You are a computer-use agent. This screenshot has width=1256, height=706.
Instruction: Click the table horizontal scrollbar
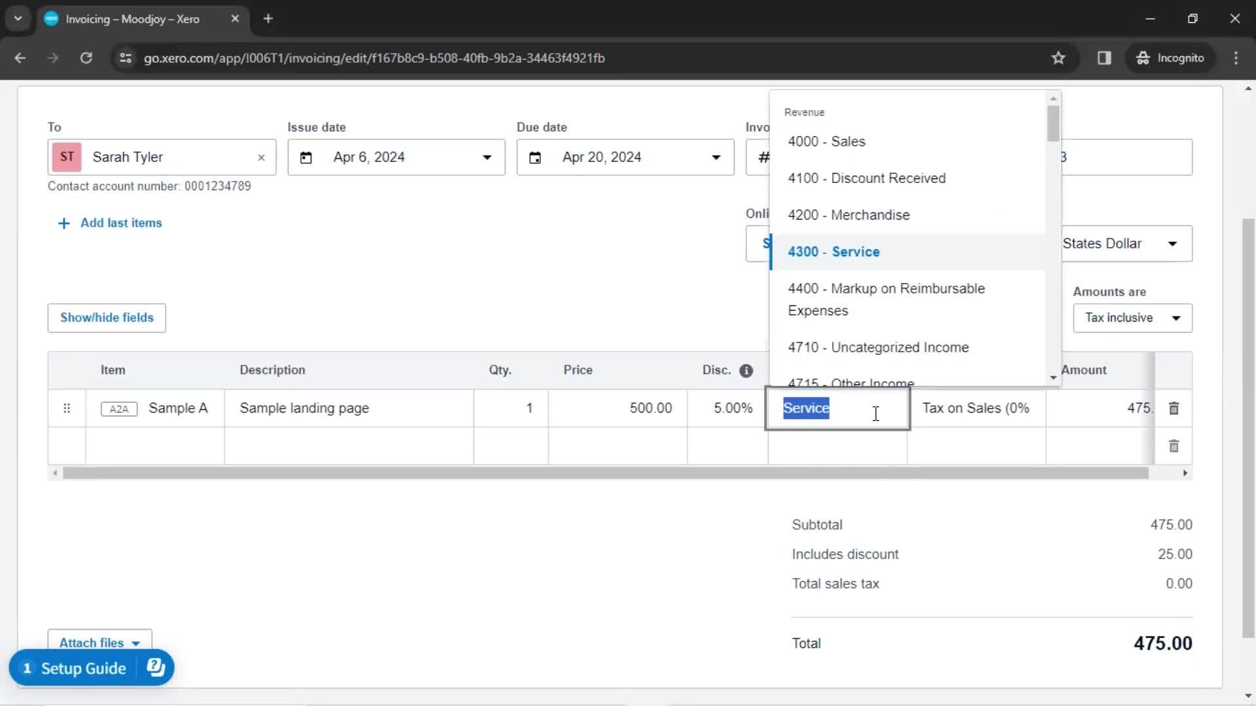(x=606, y=473)
